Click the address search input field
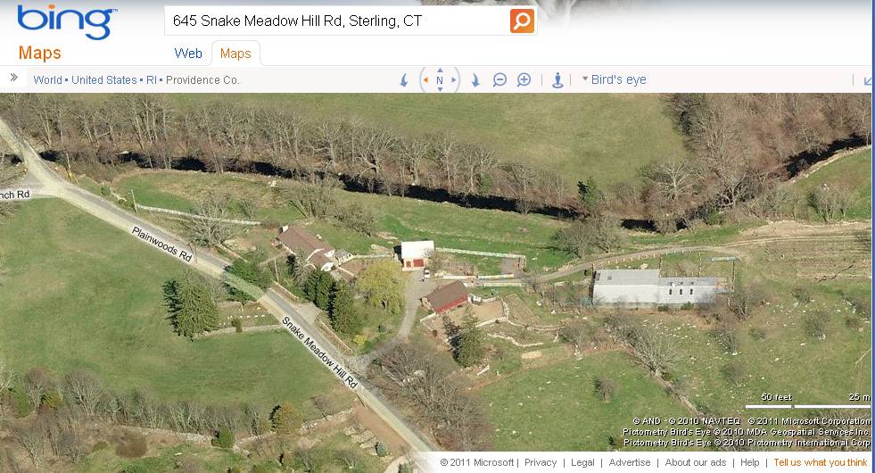 [x=336, y=21]
